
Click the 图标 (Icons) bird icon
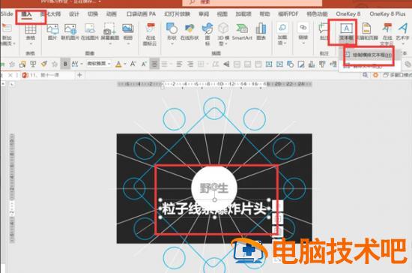tap(207, 28)
